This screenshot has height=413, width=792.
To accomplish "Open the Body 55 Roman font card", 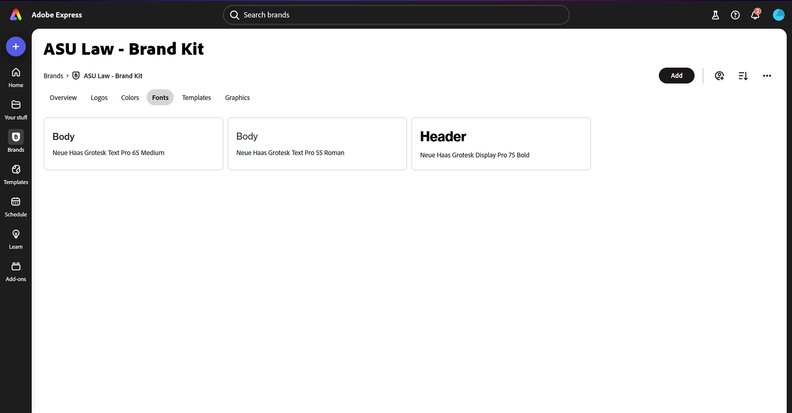I will pos(317,144).
